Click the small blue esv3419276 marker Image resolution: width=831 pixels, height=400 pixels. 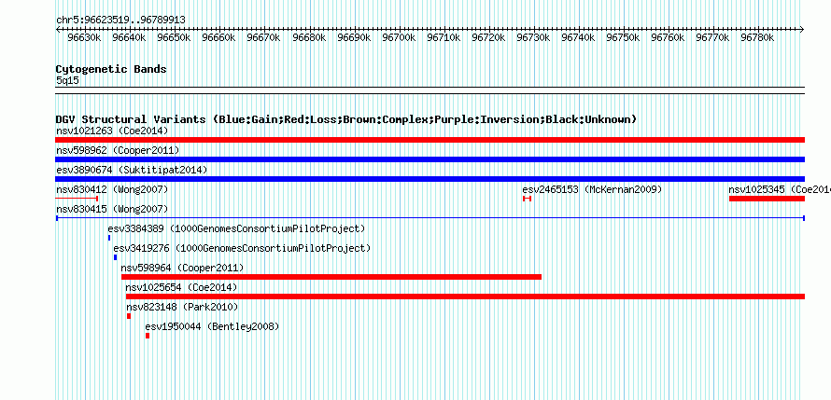click(x=115, y=257)
